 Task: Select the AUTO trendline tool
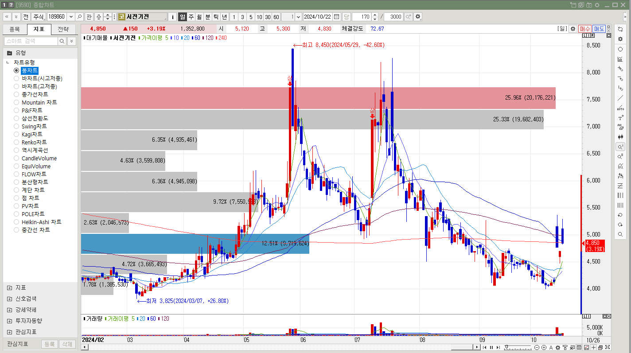click(x=620, y=108)
